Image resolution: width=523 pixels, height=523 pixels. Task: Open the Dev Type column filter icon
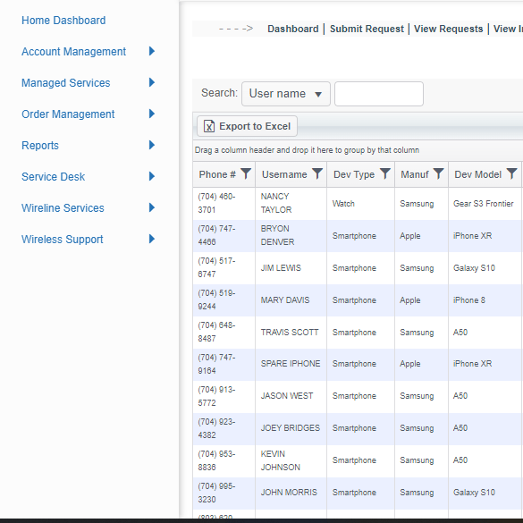pos(385,173)
